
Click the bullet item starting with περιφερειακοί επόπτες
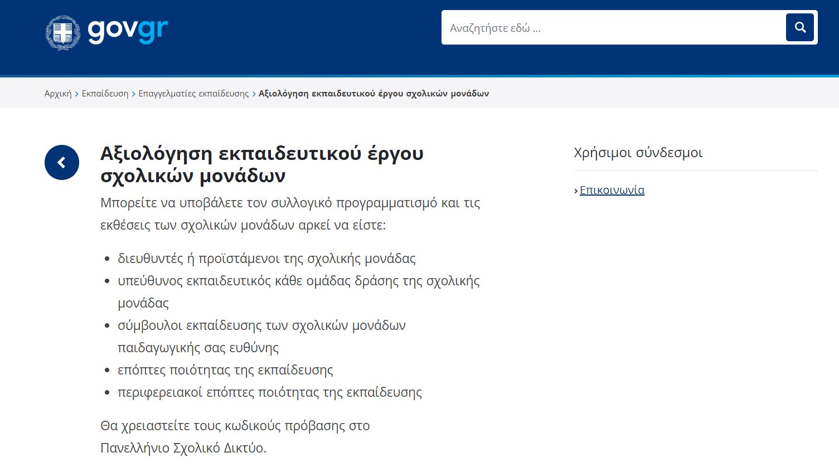tap(269, 392)
